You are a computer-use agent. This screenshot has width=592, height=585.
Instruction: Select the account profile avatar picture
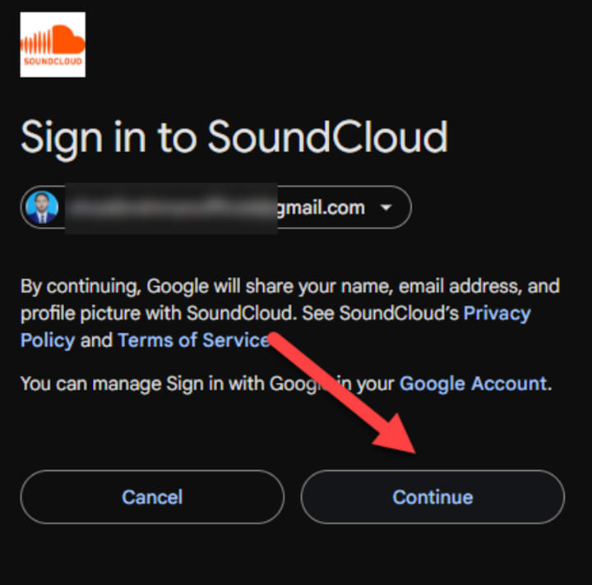pyautogui.click(x=42, y=207)
